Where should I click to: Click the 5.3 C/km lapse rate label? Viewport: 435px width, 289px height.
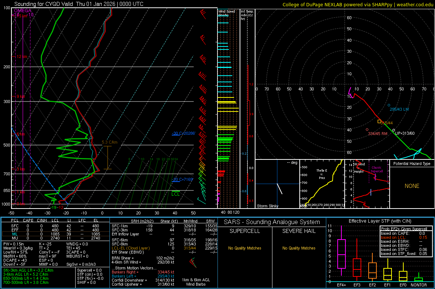(x=109, y=142)
